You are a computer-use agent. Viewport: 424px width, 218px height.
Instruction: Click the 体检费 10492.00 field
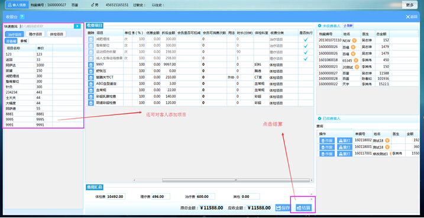click(x=116, y=196)
